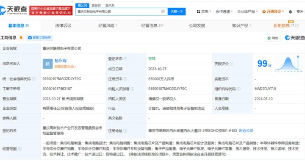The width and height of the screenshot is (305, 161).
Task: Click help icon next to 注册资本
Action: [x=125, y=79]
